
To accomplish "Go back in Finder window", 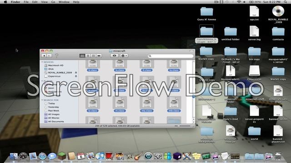I will 44,56.
